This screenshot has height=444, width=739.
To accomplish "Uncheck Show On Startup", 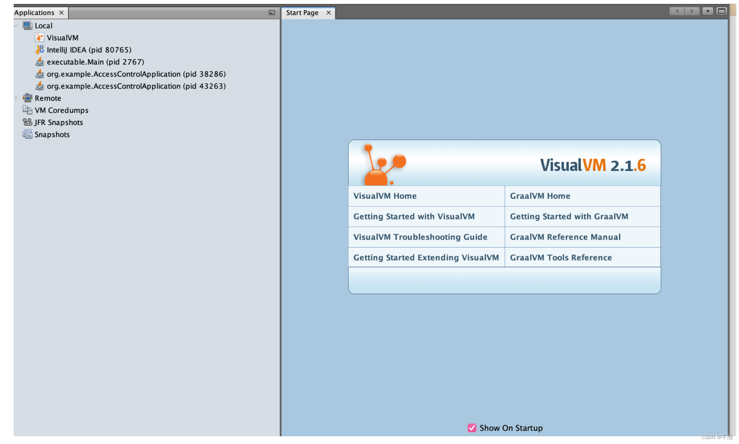I will (472, 428).
